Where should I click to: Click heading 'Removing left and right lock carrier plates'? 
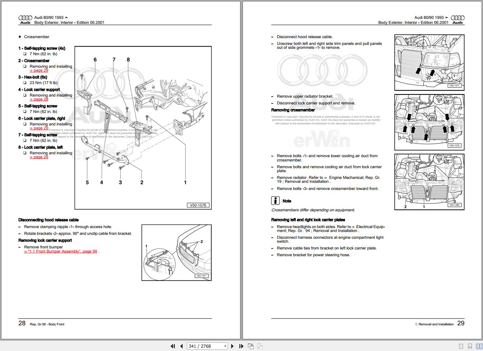(x=308, y=220)
